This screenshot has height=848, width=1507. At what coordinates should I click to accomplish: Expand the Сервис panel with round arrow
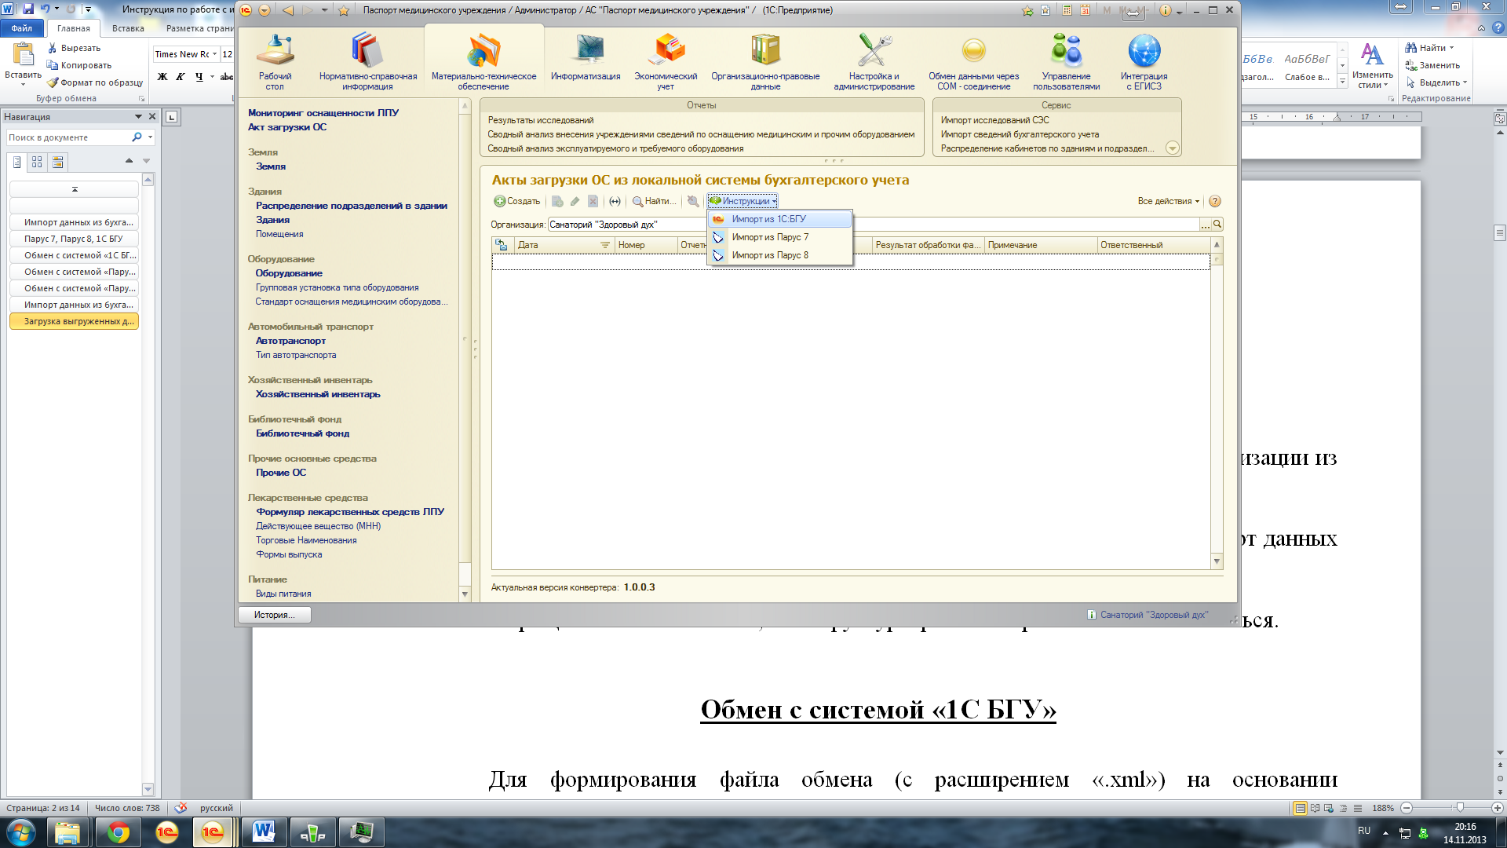point(1173,148)
